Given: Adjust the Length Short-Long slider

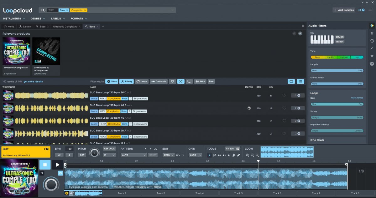Looking at the screenshot, I should tap(337, 71).
